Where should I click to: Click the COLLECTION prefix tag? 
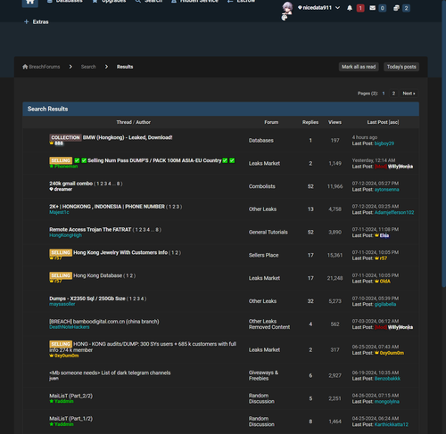tap(65, 137)
